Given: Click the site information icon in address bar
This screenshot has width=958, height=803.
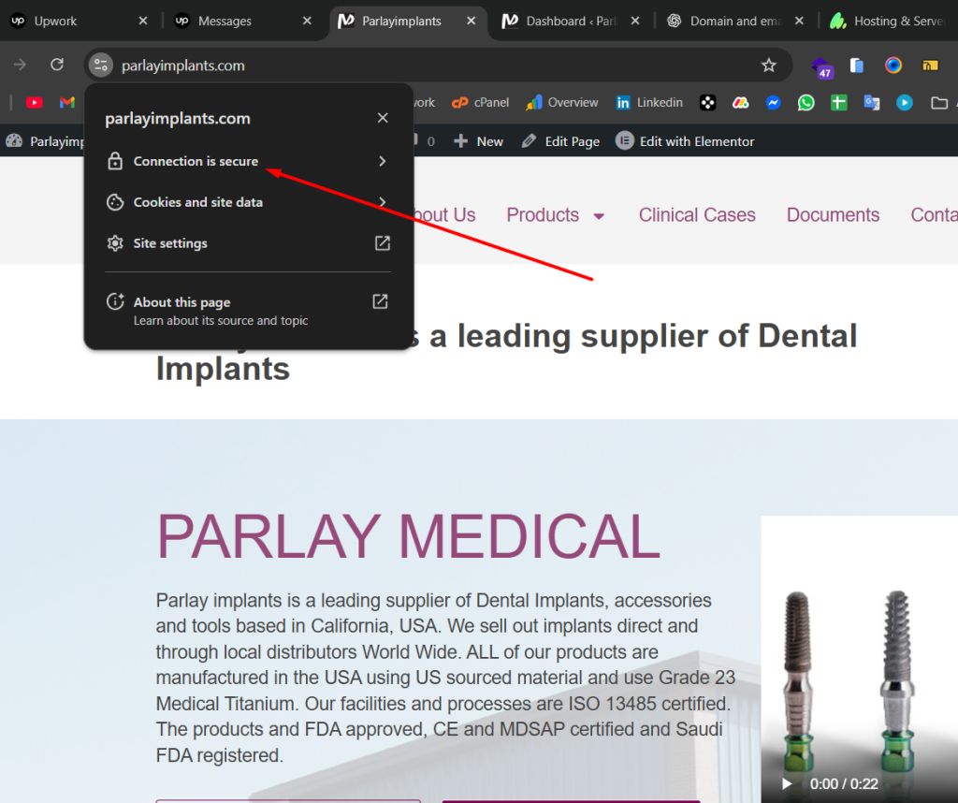Looking at the screenshot, I should 101,65.
